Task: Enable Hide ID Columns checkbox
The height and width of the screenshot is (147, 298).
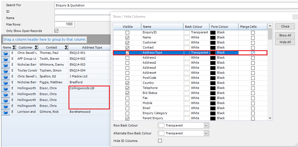Action: point(160,141)
